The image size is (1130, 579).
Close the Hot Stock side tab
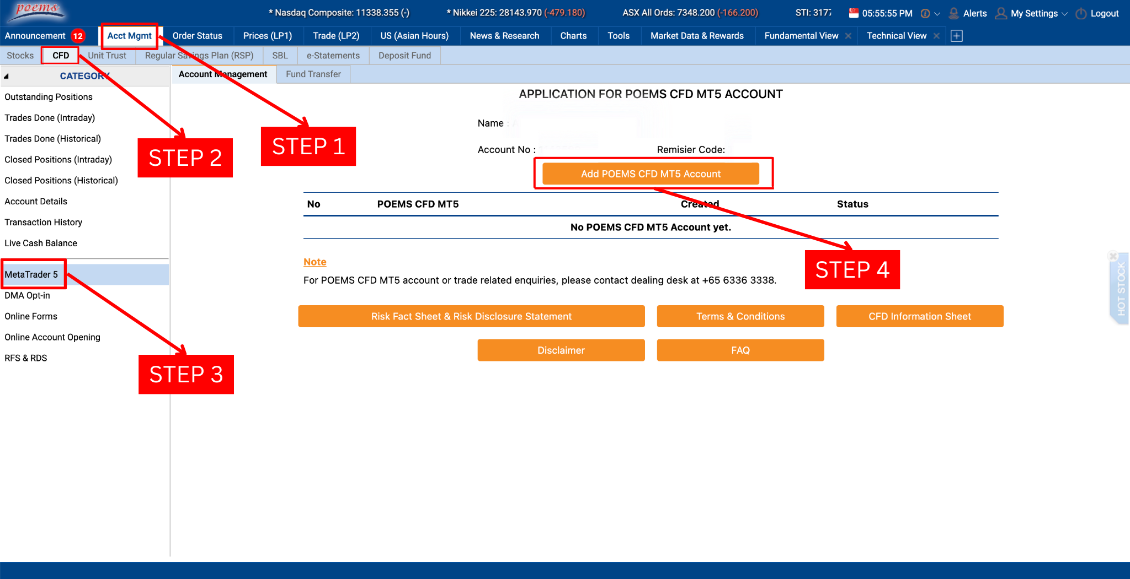pyautogui.click(x=1113, y=256)
